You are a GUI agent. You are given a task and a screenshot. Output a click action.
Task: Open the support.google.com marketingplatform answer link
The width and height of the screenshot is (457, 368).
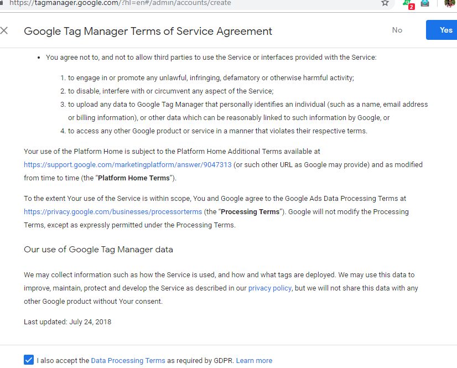[128, 165]
